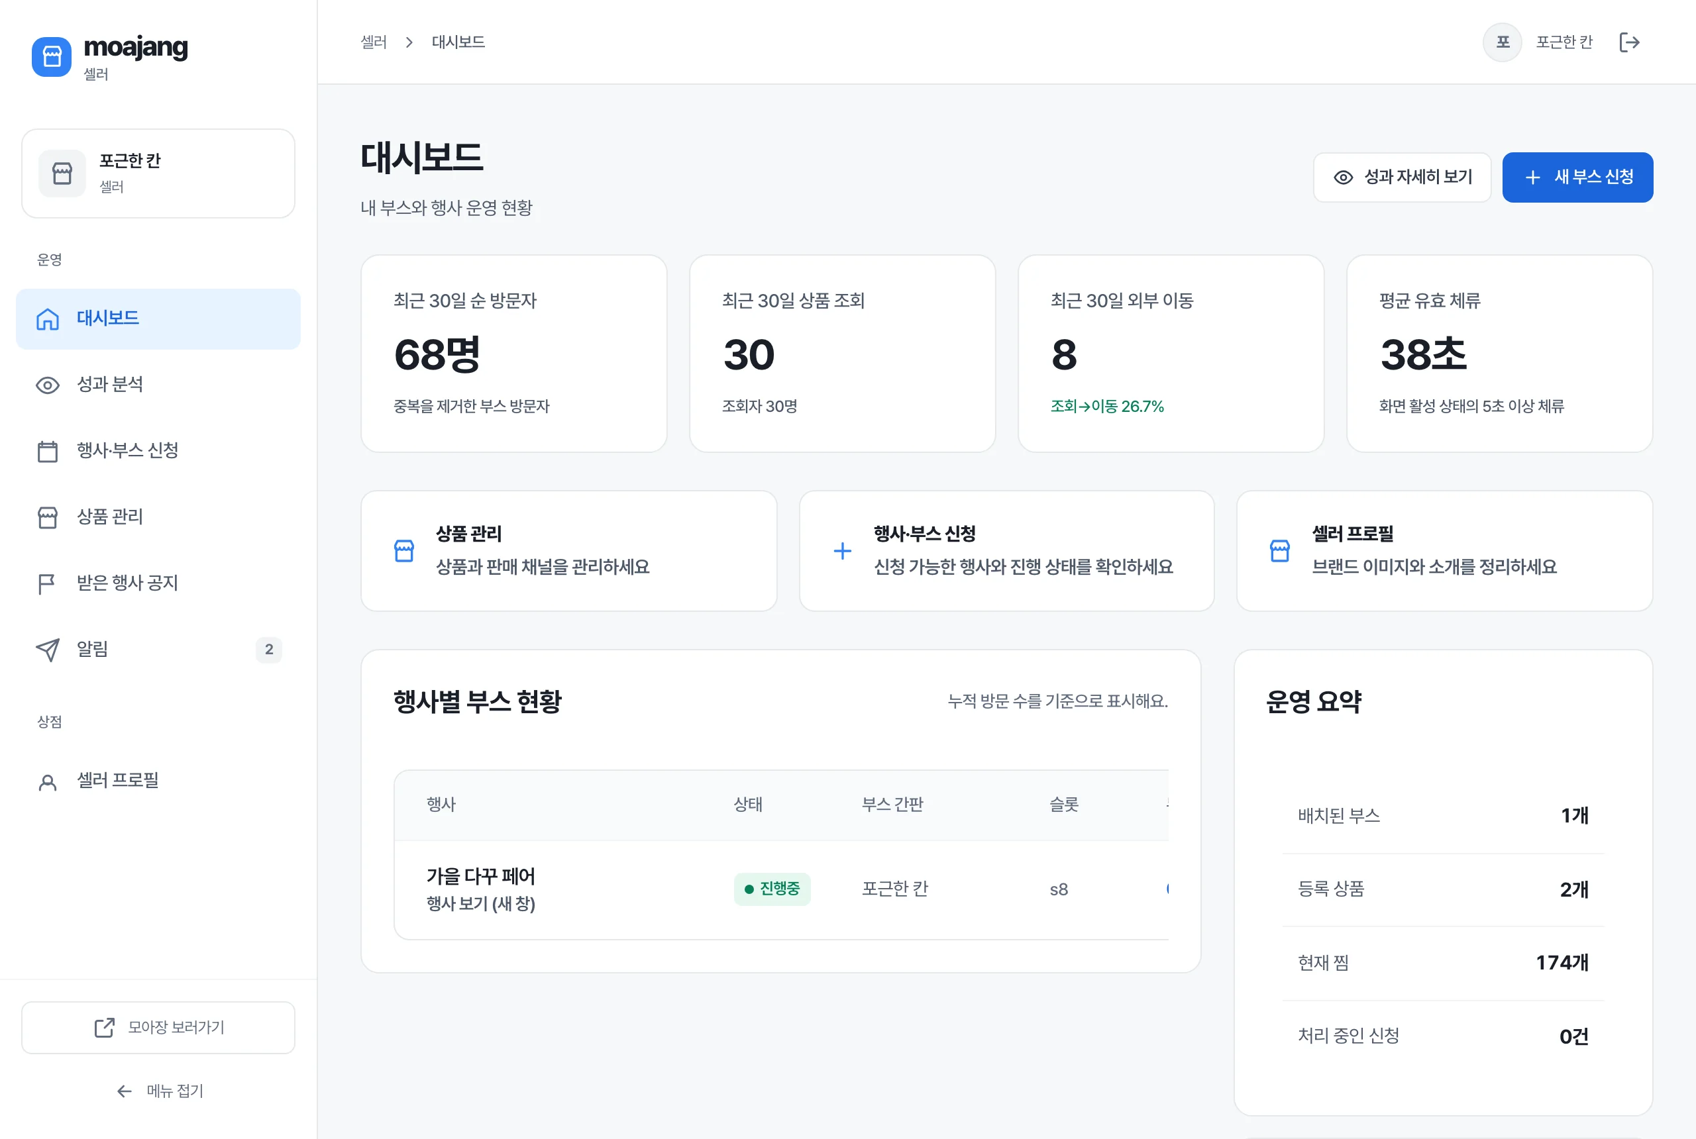The height and width of the screenshot is (1139, 1696).
Task: Click the 새 부스 신청 button
Action: pyautogui.click(x=1577, y=177)
